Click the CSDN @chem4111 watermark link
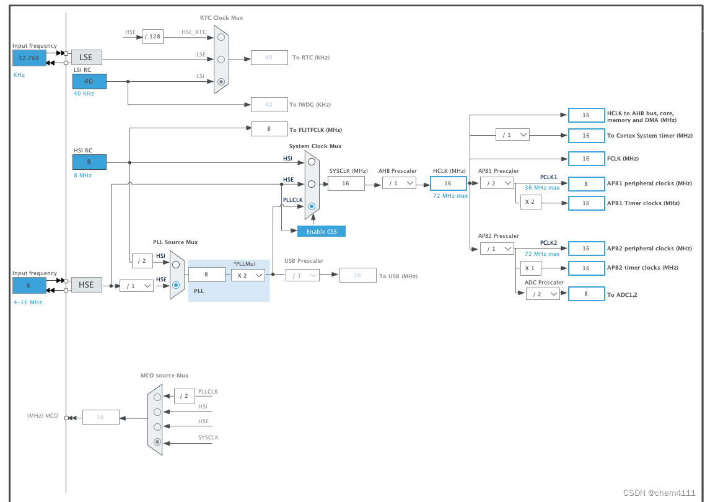The image size is (705, 502). pos(659,491)
